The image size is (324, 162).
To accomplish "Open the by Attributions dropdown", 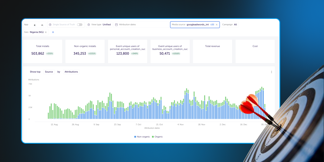I will (x=71, y=72).
